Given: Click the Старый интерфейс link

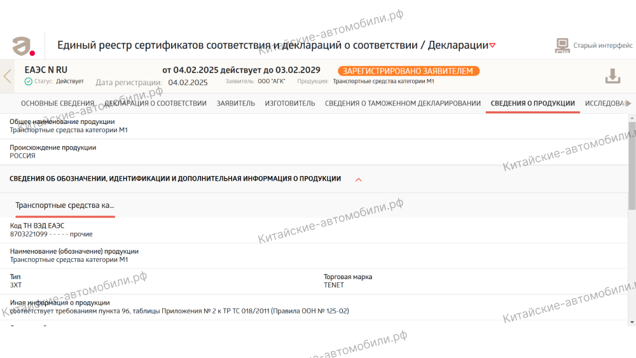Looking at the screenshot, I should (x=603, y=45).
